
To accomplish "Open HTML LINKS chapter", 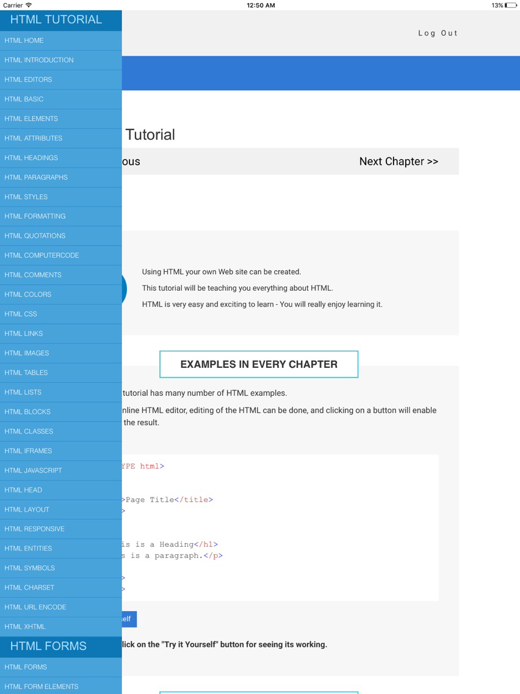I will (x=60, y=334).
